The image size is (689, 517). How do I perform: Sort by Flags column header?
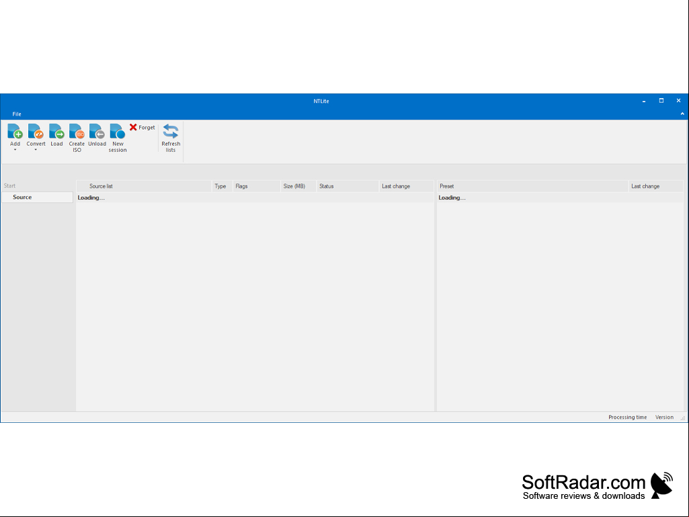click(x=256, y=186)
